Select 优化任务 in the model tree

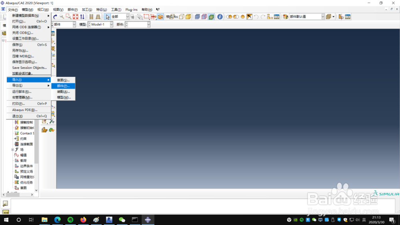[x=26, y=183]
